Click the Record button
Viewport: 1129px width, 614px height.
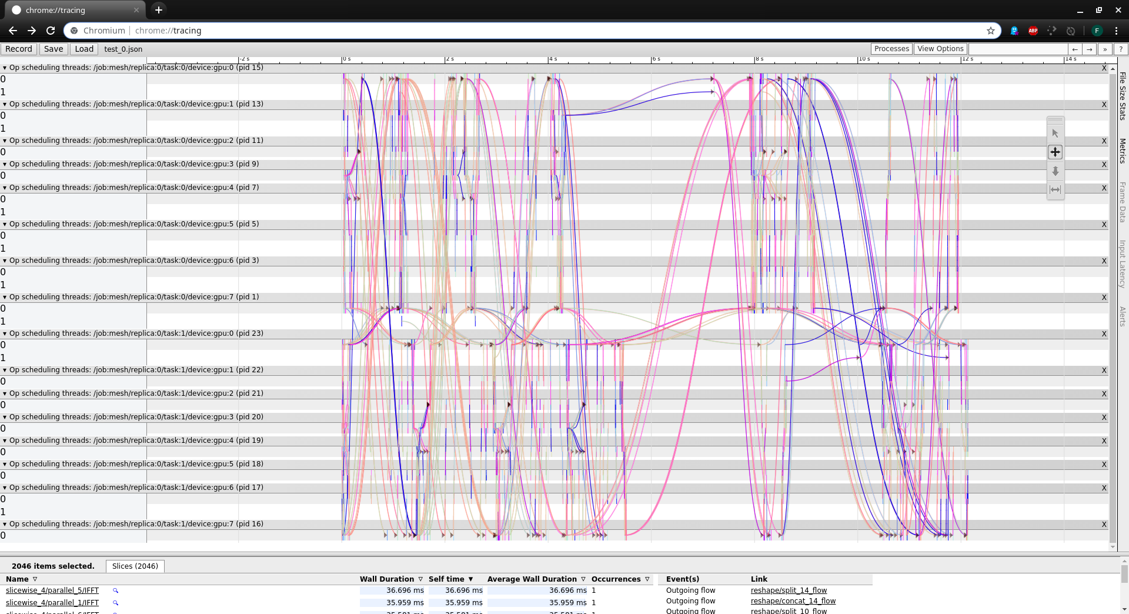coord(19,49)
